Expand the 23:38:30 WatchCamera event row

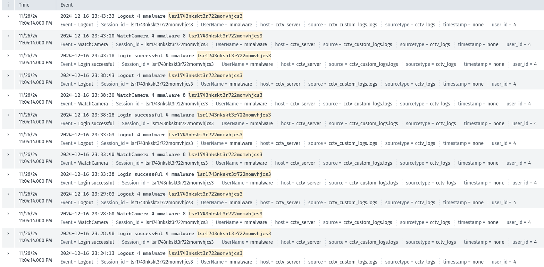pyautogui.click(x=8, y=95)
